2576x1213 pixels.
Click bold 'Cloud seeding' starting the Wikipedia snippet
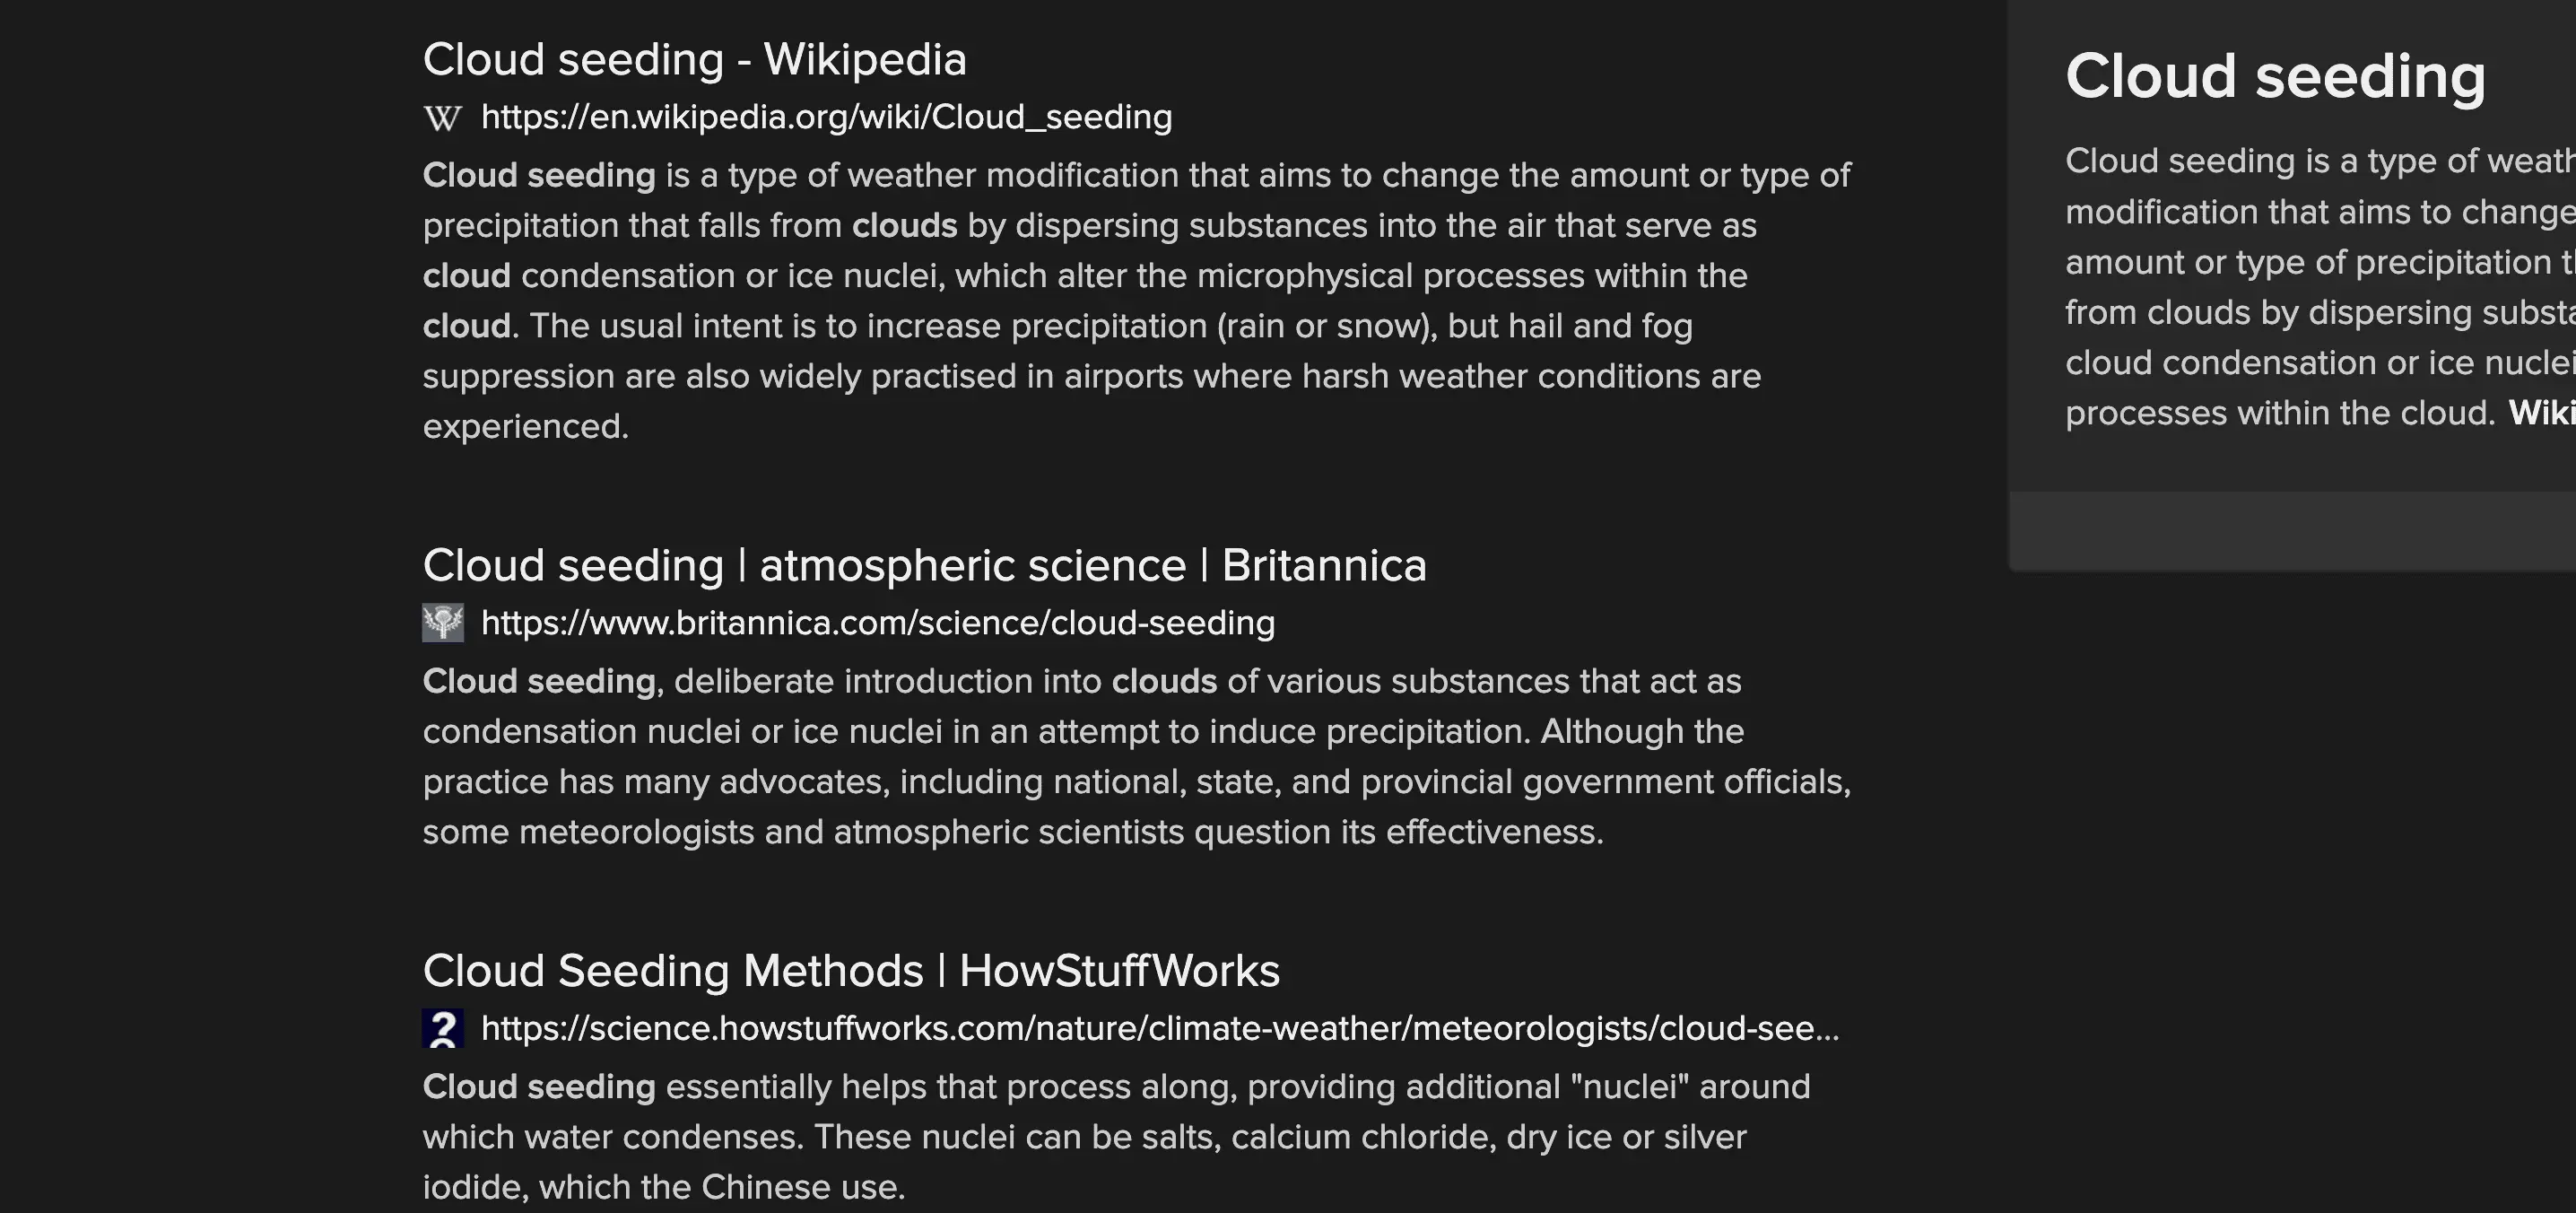pos(539,176)
